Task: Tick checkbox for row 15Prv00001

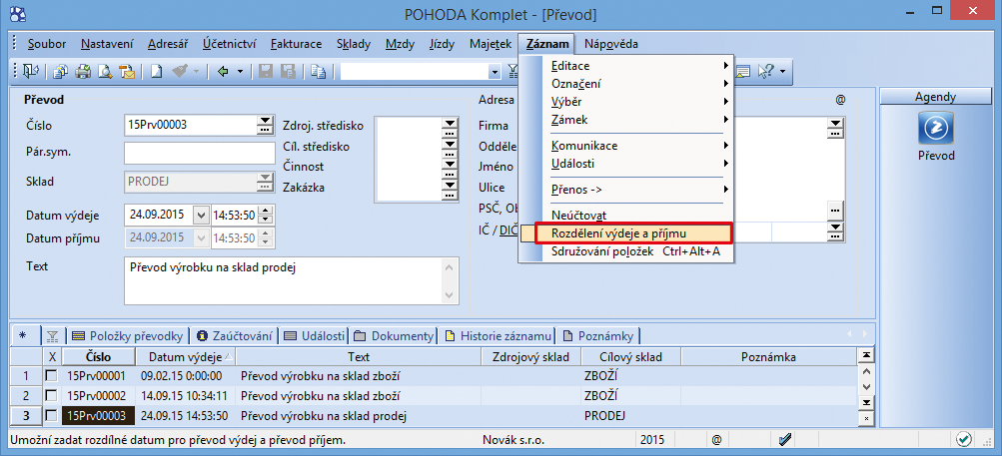Action: (x=51, y=376)
